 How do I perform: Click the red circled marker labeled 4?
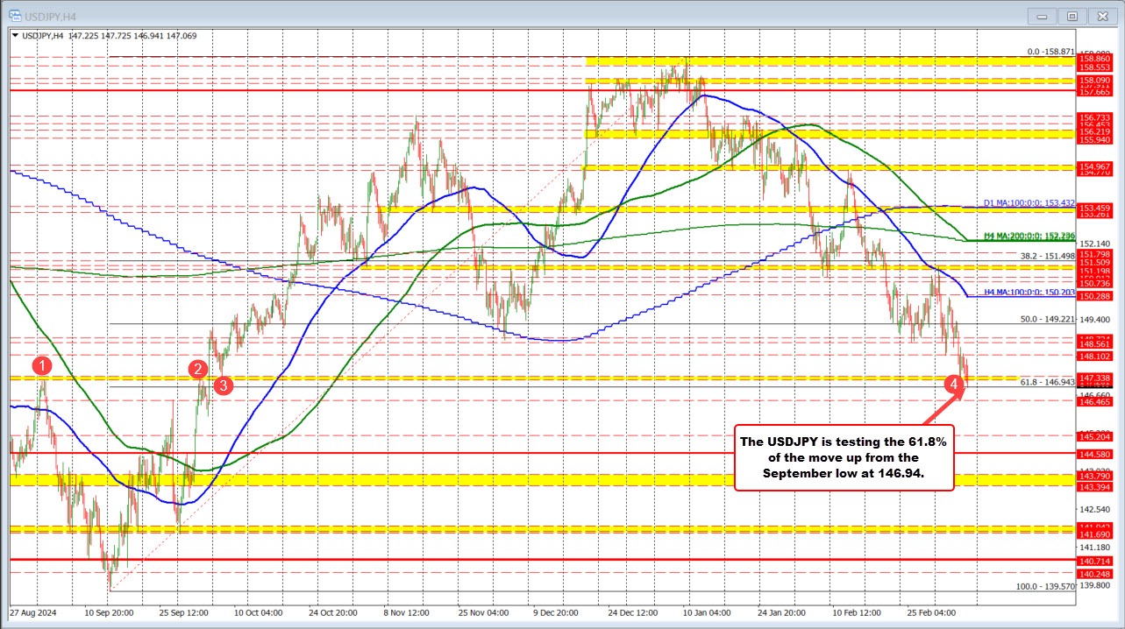click(954, 384)
